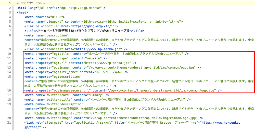Click line number 21 in the gutter

tap(9, 123)
